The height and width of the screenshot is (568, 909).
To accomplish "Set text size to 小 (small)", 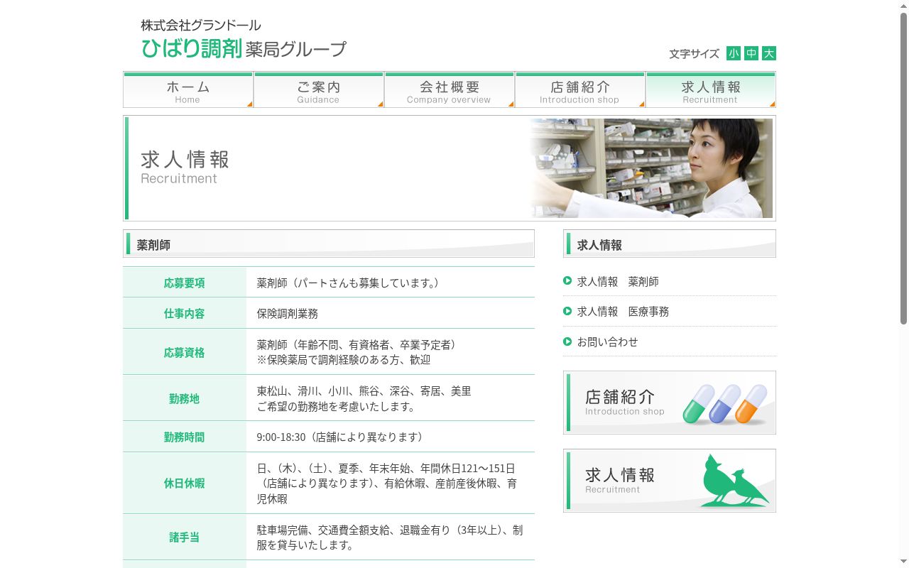I will coord(734,53).
